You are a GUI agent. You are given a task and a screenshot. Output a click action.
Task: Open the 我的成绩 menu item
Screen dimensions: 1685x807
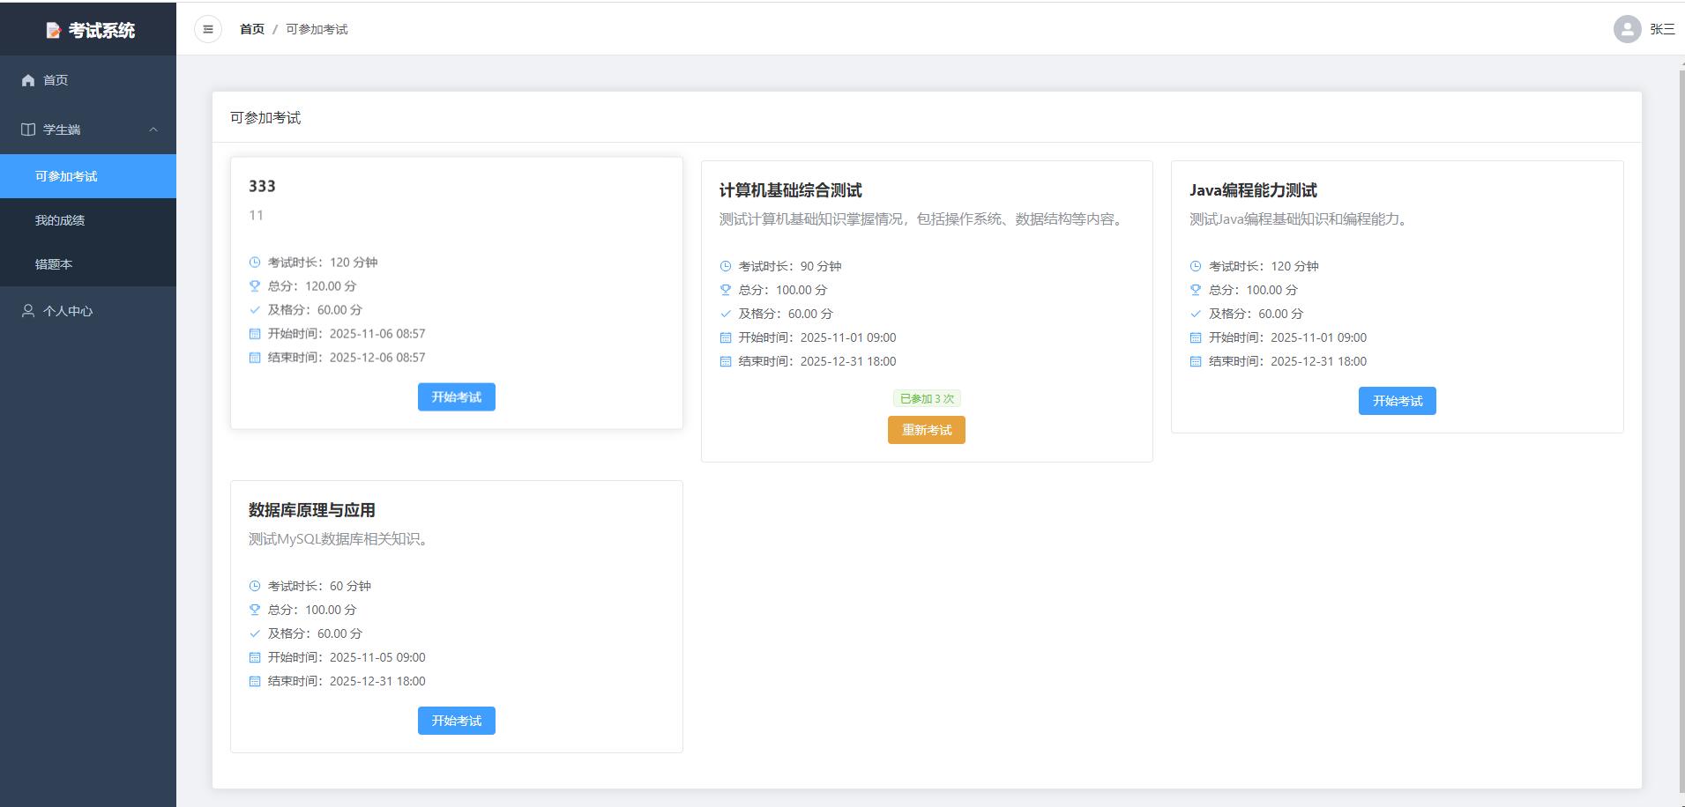tap(60, 220)
